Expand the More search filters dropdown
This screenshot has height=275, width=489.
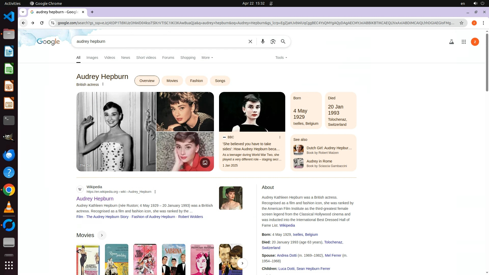click(x=207, y=58)
